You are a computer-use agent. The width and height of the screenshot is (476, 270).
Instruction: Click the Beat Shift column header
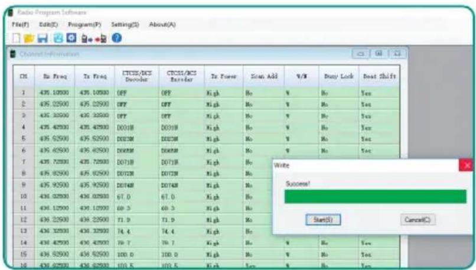tap(380, 77)
